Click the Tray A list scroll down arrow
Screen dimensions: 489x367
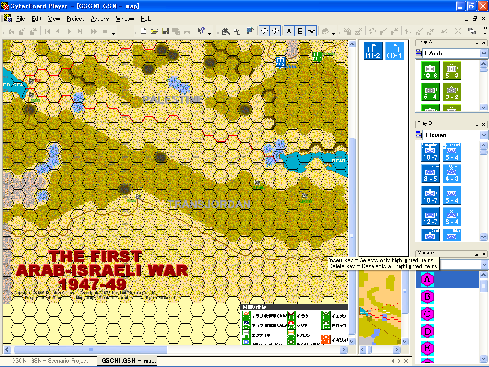(483, 108)
